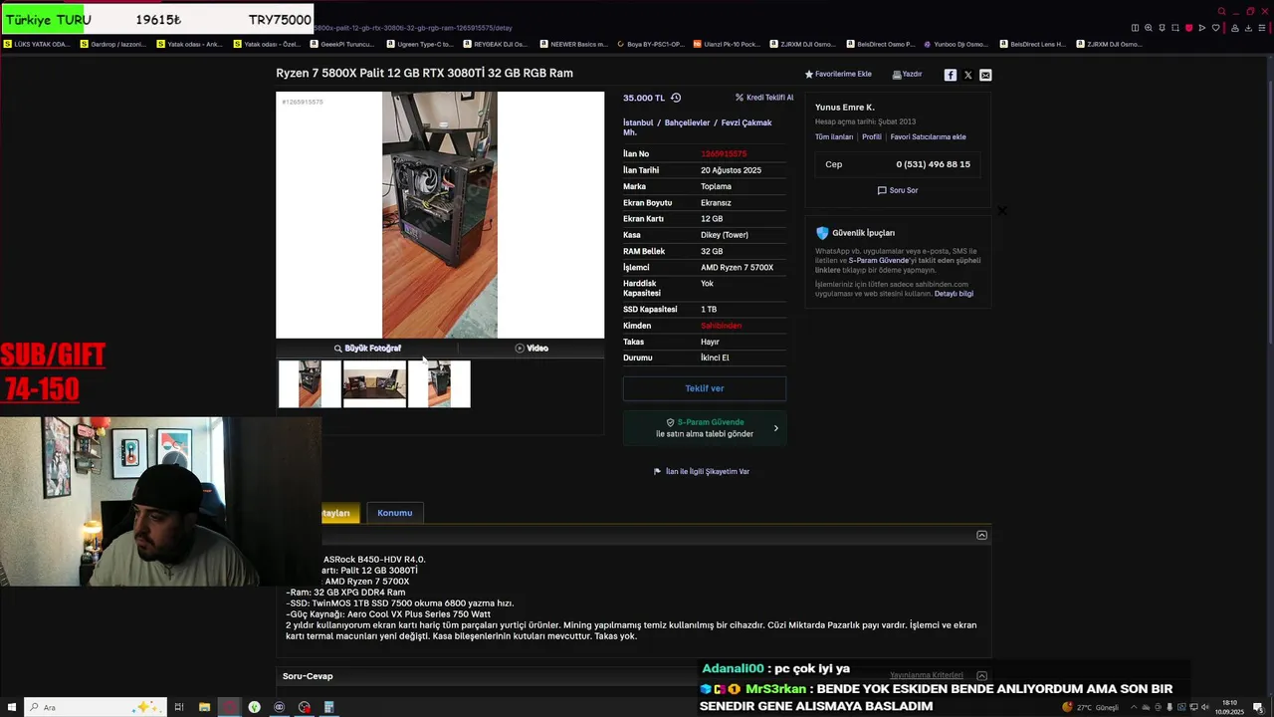The width and height of the screenshot is (1274, 717).
Task: Click Favori Satıcılarıma ekle
Action: coord(928,137)
